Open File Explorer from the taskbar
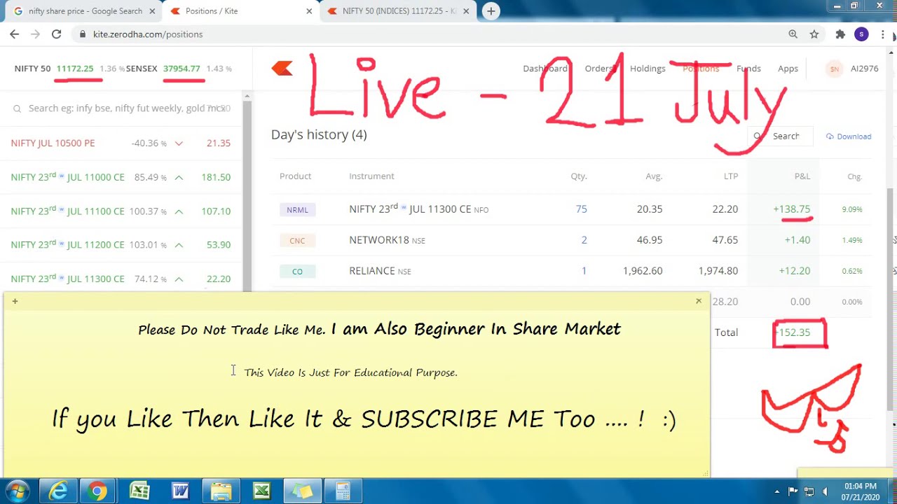The width and height of the screenshot is (897, 504). coord(221,491)
